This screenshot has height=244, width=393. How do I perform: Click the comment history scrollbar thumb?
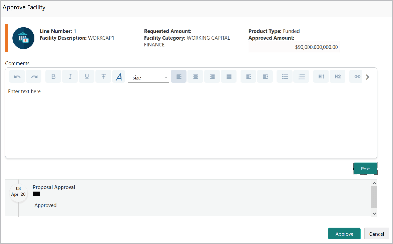pyautogui.click(x=374, y=197)
